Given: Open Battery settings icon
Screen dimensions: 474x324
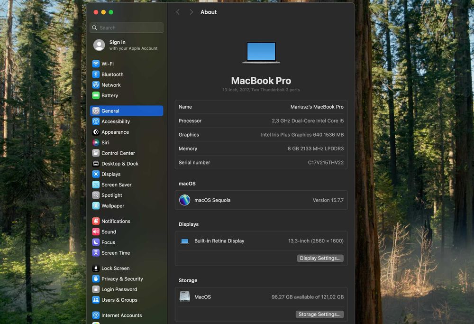Looking at the screenshot, I should (96, 96).
